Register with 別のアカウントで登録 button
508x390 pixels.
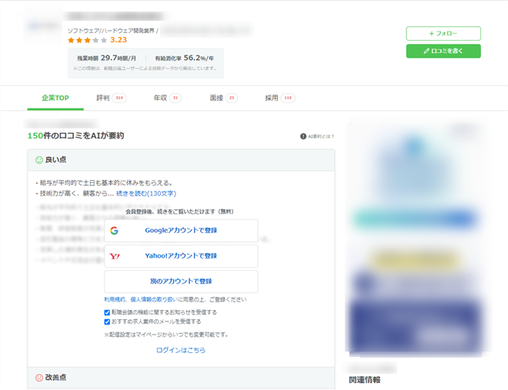coord(181,282)
